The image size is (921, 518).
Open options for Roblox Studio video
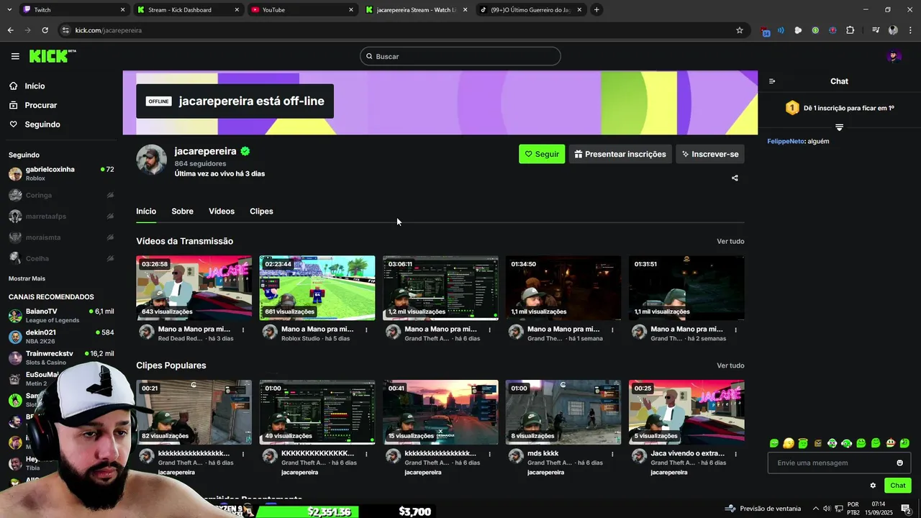click(366, 330)
